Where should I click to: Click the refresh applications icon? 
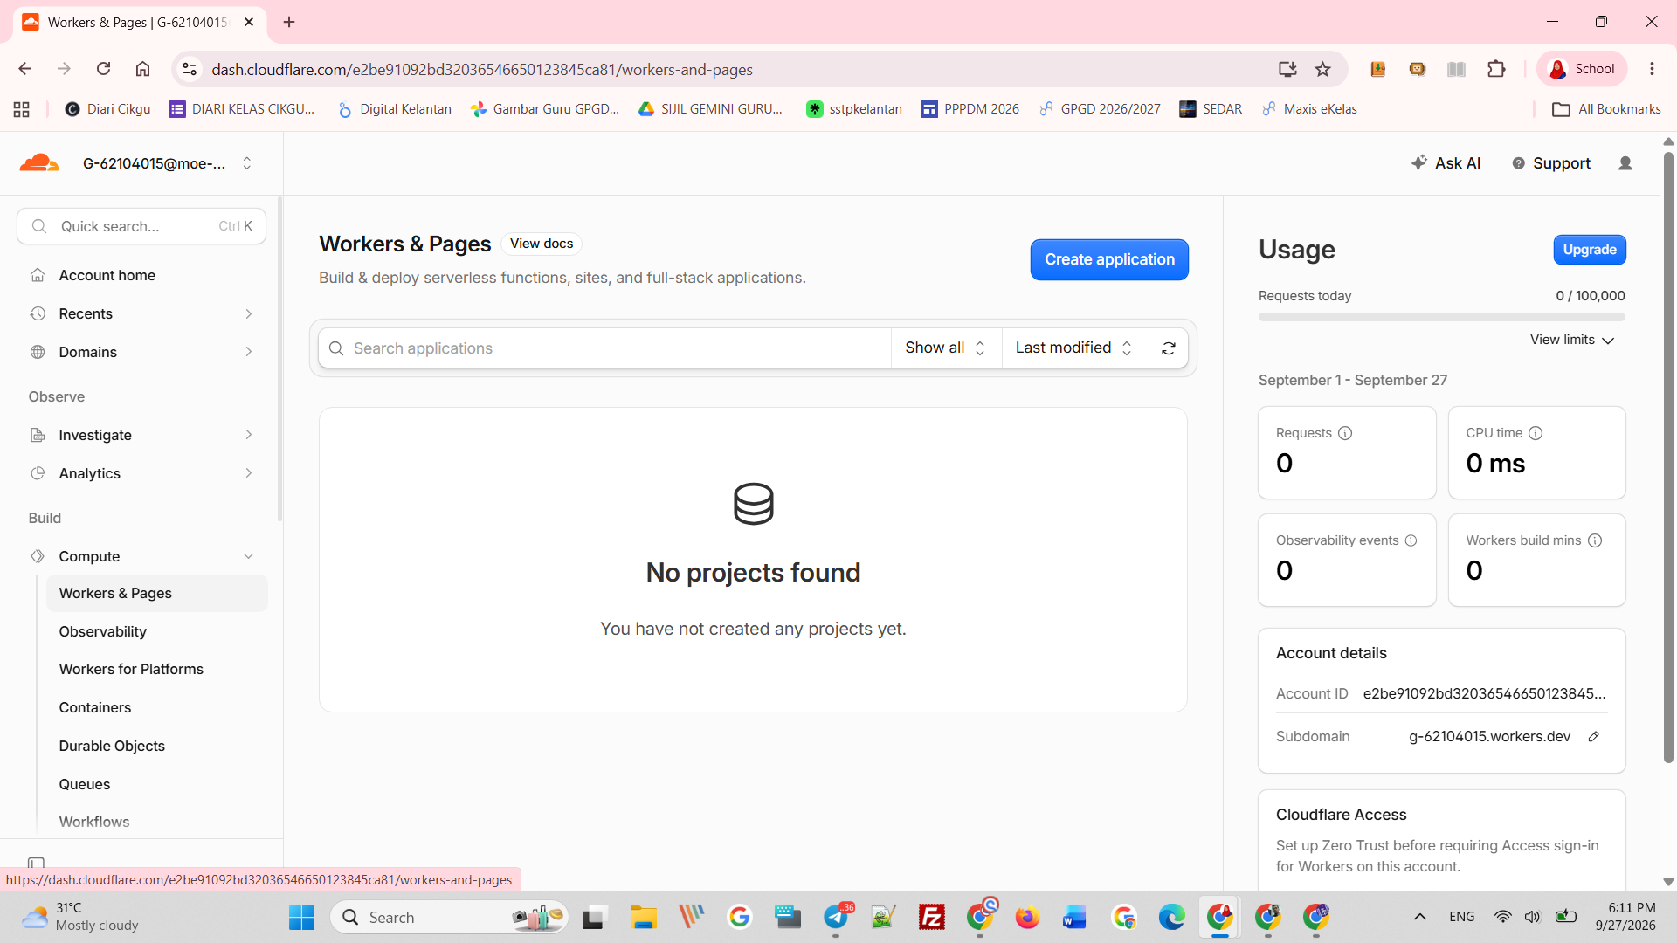1169,348
